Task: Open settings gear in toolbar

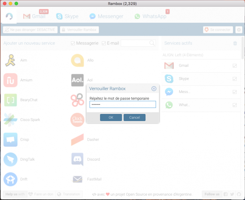Action: 239,30
